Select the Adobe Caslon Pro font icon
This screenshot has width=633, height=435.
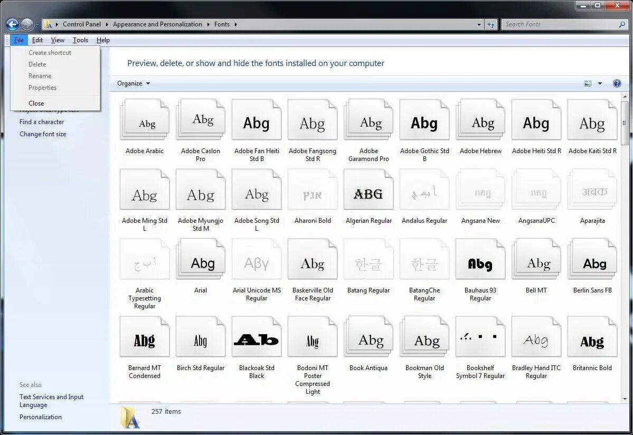click(x=201, y=119)
